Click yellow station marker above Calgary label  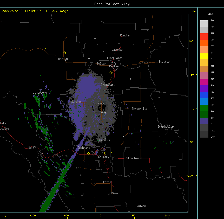tap(105, 153)
